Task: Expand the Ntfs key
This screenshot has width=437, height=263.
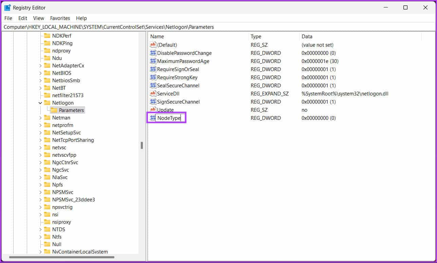Action: (40, 237)
